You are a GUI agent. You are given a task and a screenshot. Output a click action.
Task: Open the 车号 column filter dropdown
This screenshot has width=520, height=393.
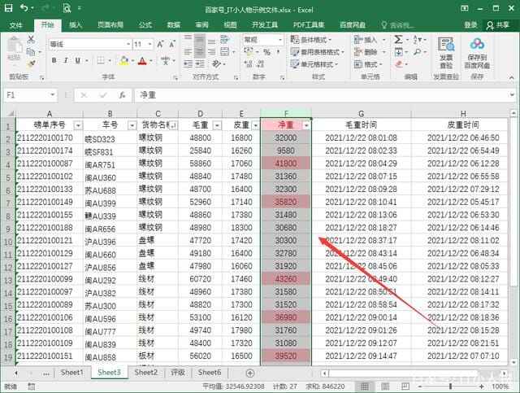[x=129, y=125]
